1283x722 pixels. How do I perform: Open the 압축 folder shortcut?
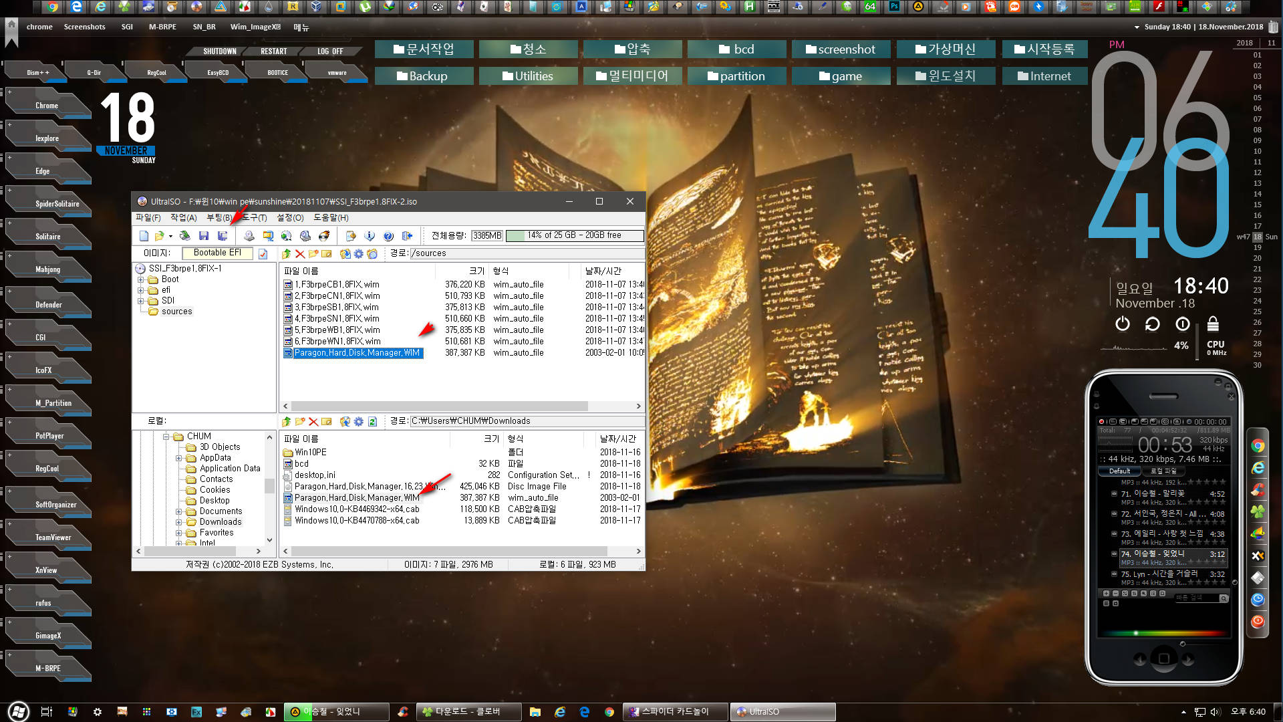632,49
